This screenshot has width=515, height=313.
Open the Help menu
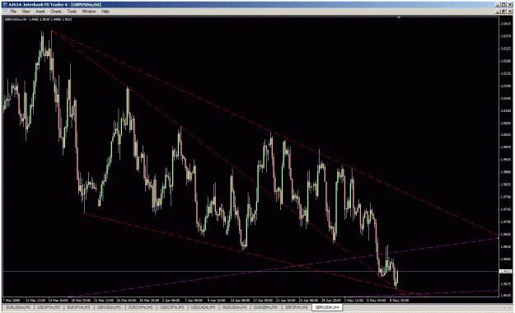pos(105,12)
